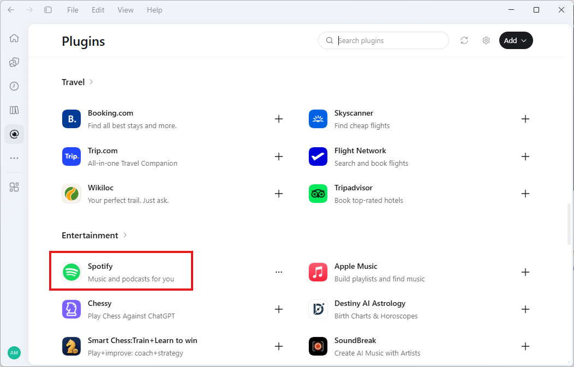Image resolution: width=574 pixels, height=367 pixels.
Task: Click 'Play Chess Against ChatGPT' description
Action: (x=131, y=316)
